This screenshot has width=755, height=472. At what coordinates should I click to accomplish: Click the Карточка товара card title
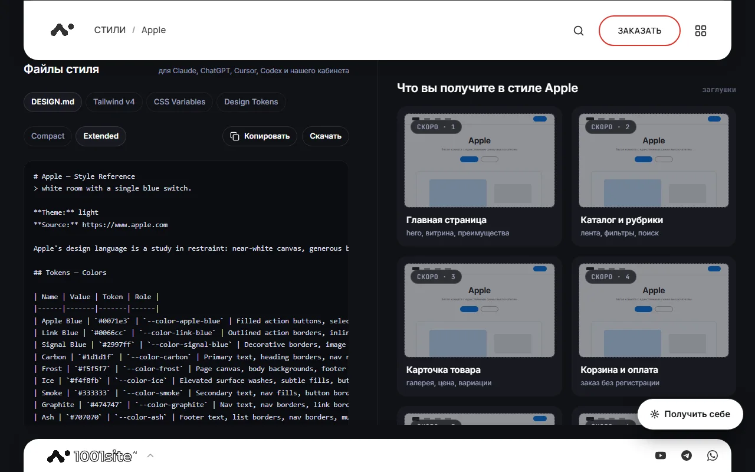click(x=444, y=370)
